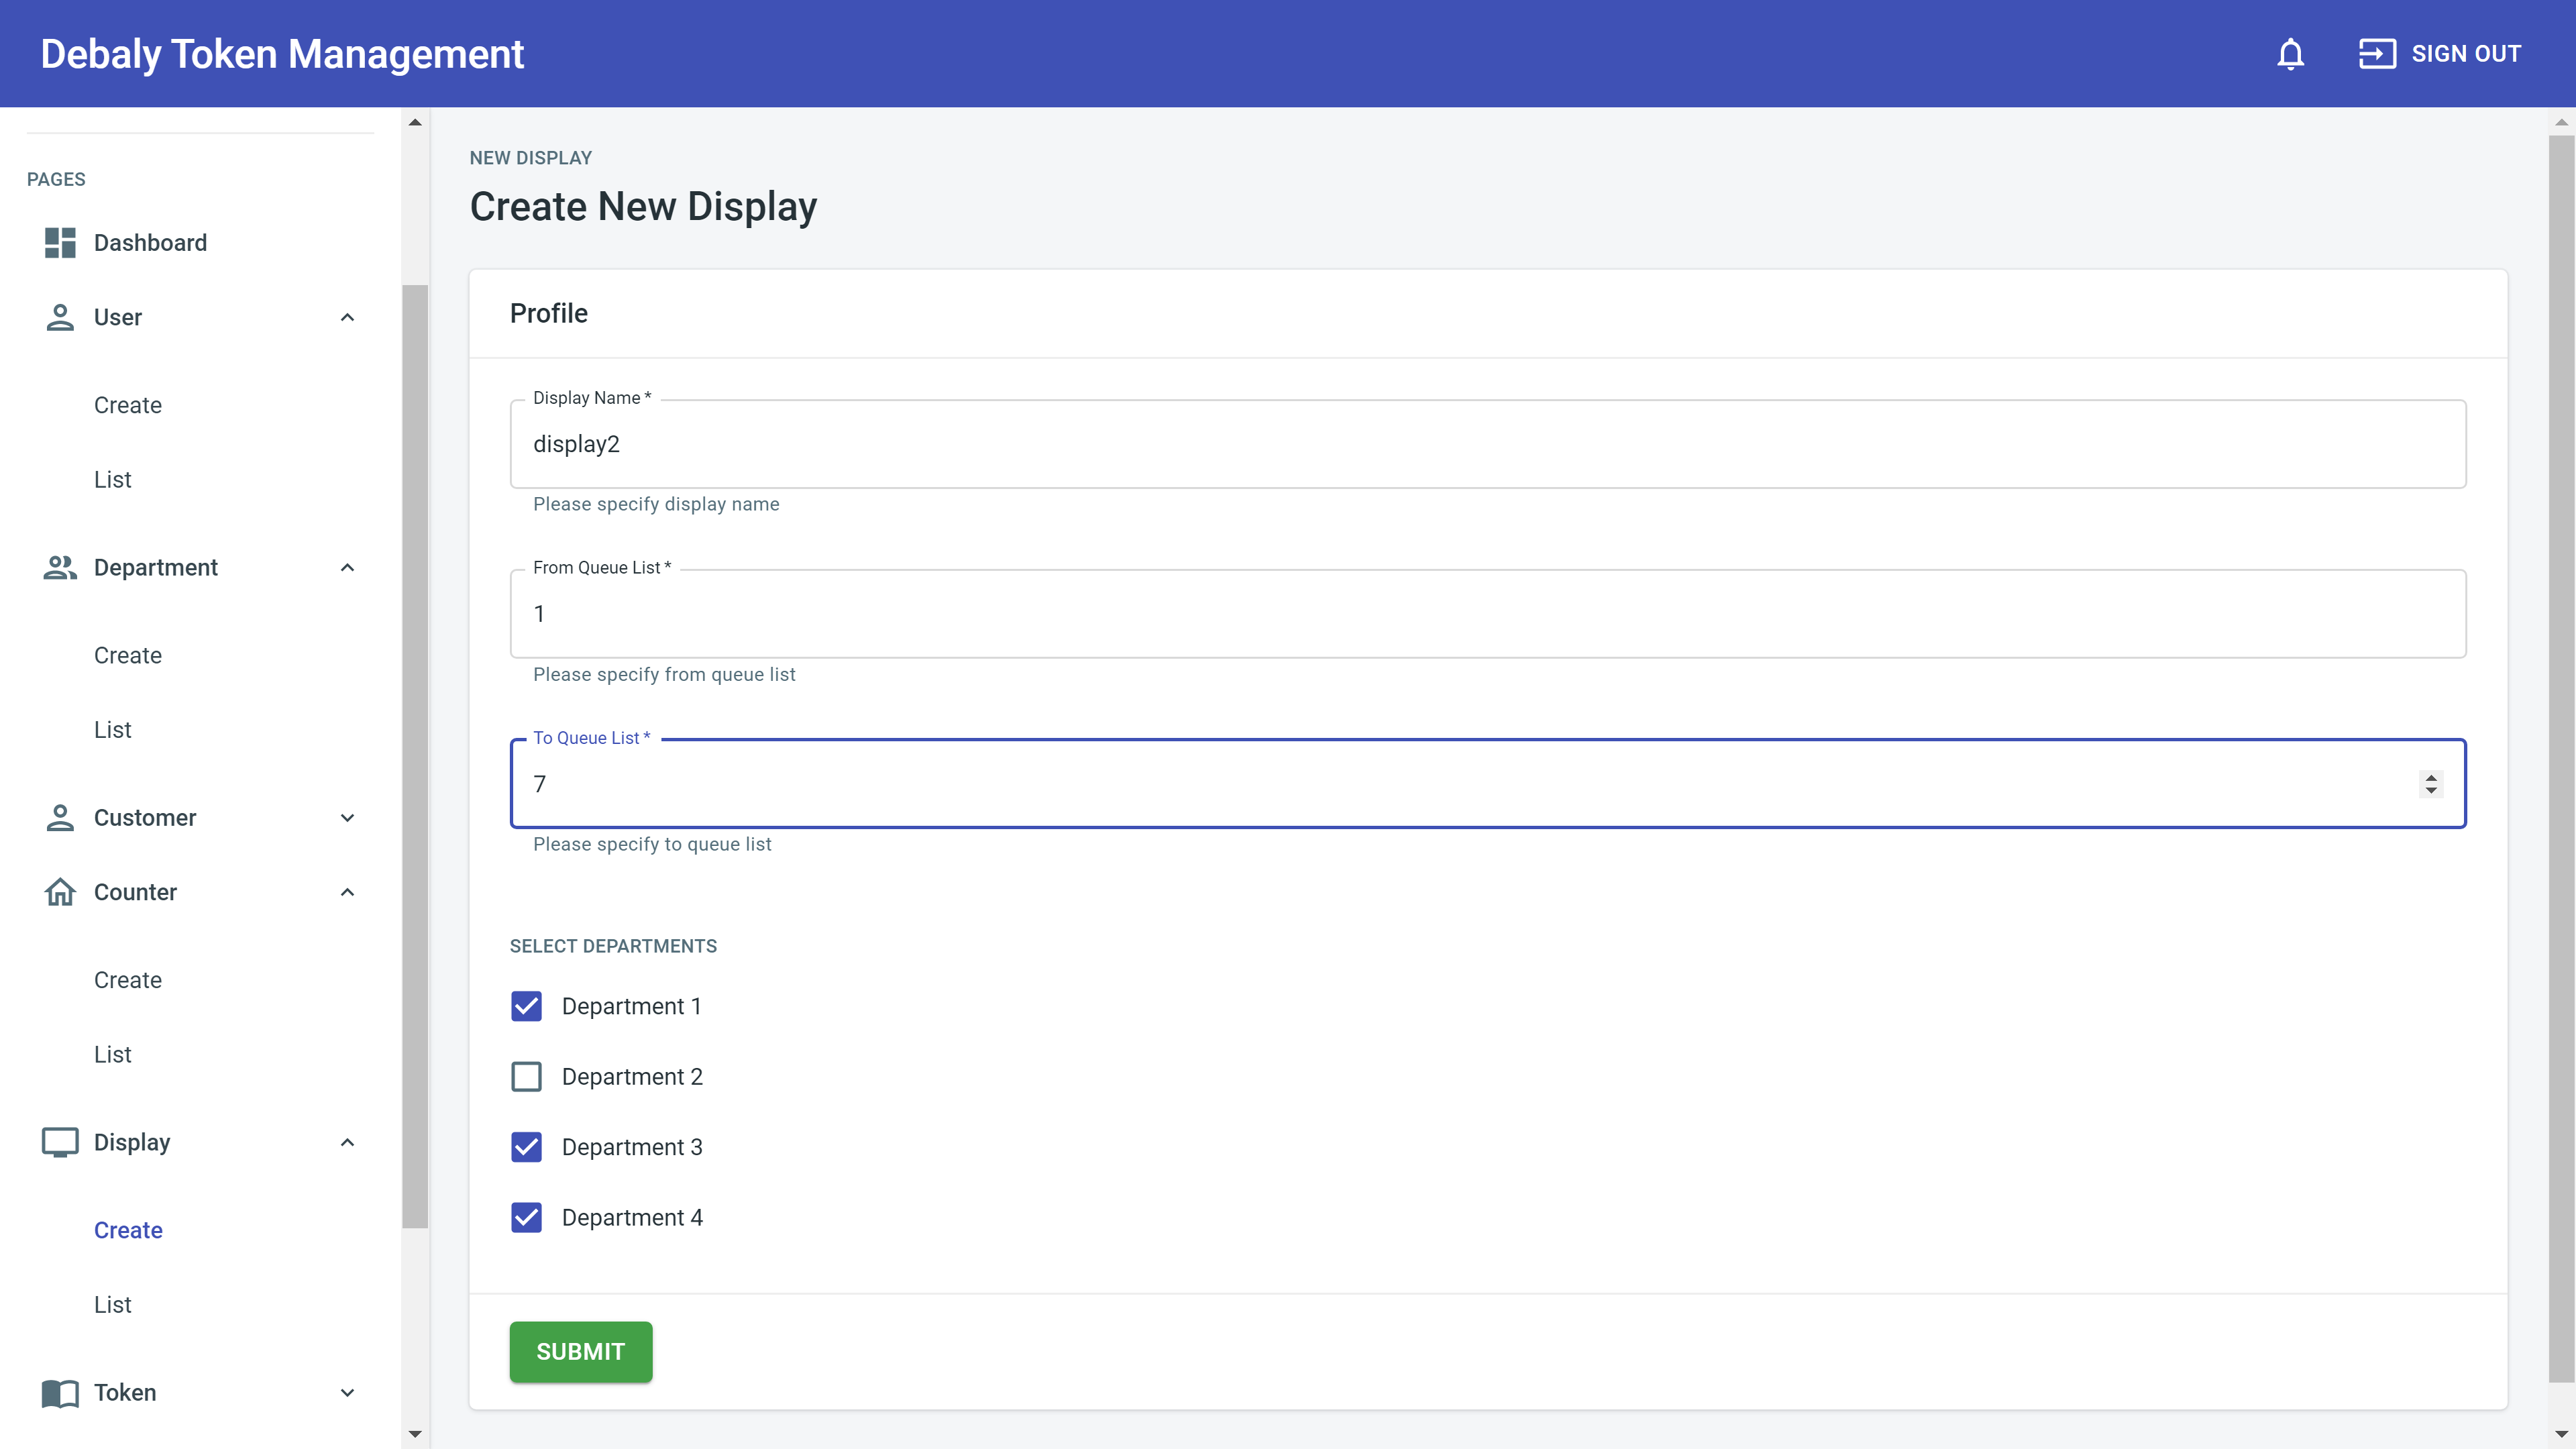Open the List page under Display

coord(113,1304)
